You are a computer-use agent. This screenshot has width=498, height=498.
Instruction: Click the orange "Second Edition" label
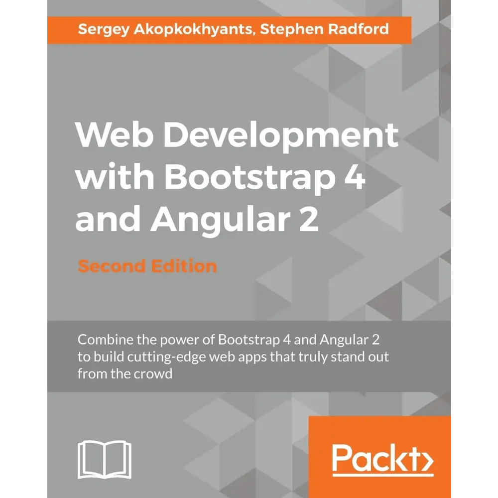point(147,266)
